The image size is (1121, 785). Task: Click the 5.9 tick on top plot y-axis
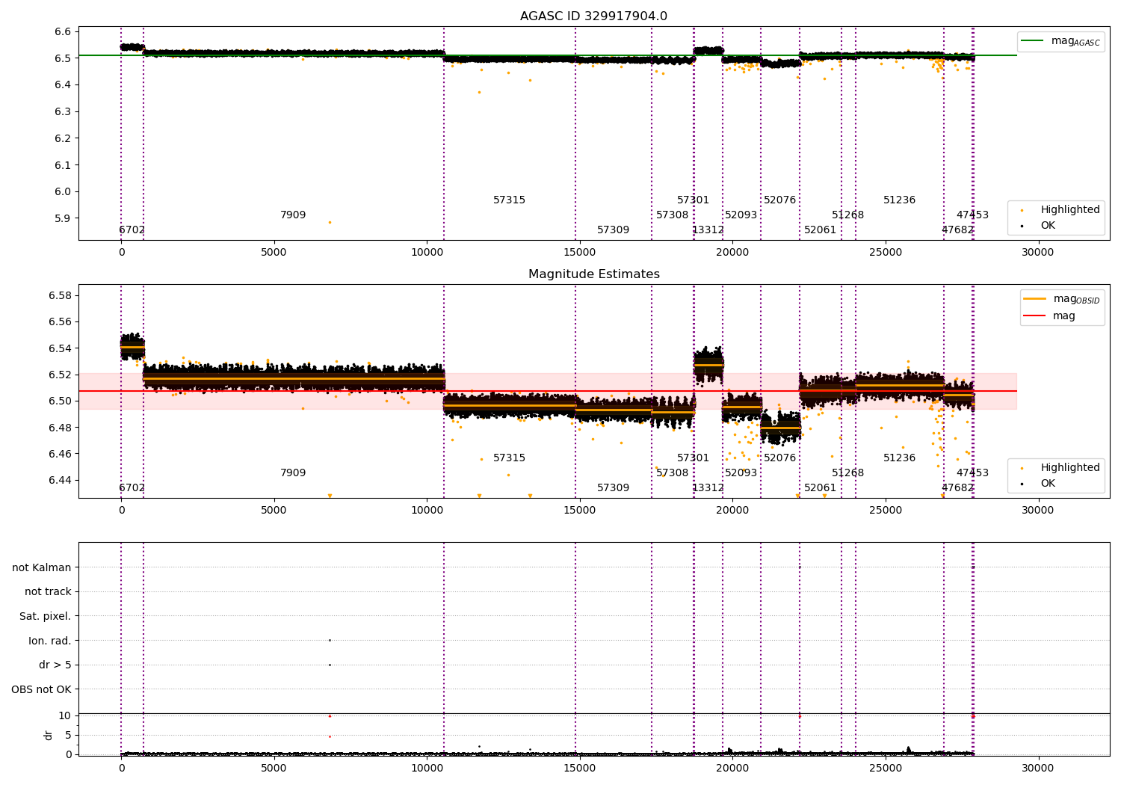pyautogui.click(x=63, y=218)
